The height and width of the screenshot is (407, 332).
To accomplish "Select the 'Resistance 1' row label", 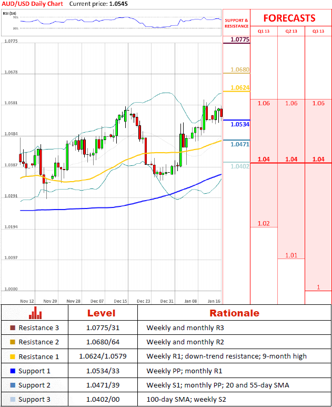I will pos(38,356).
